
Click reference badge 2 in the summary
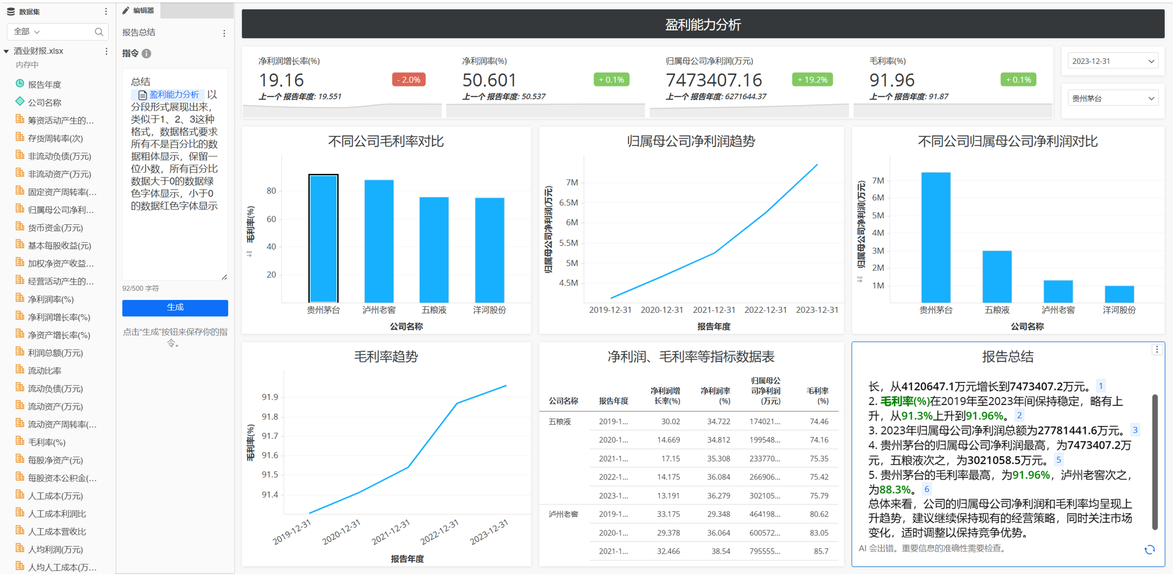tap(1019, 416)
